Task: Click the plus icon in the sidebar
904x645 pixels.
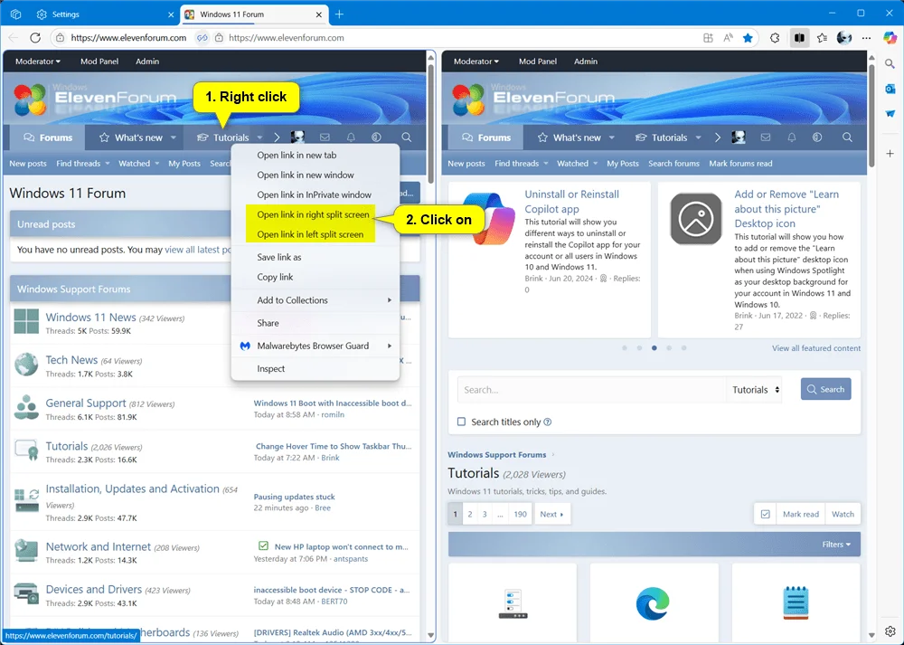Action: [x=890, y=154]
